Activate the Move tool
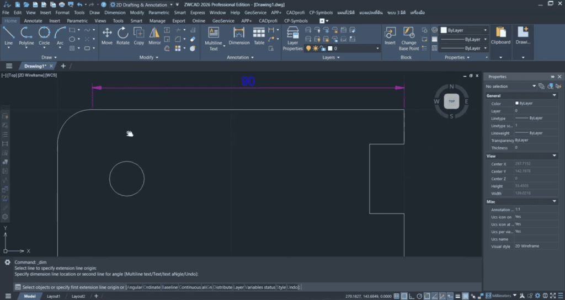565x300 pixels. [x=107, y=36]
